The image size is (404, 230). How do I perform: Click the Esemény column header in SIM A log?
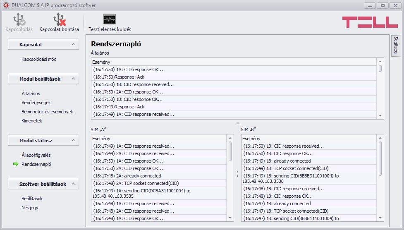click(x=159, y=139)
